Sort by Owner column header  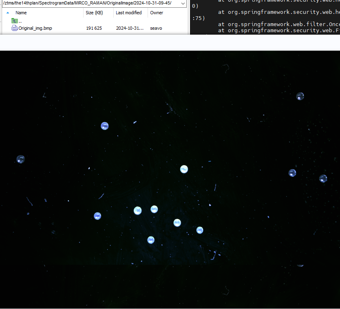(157, 13)
